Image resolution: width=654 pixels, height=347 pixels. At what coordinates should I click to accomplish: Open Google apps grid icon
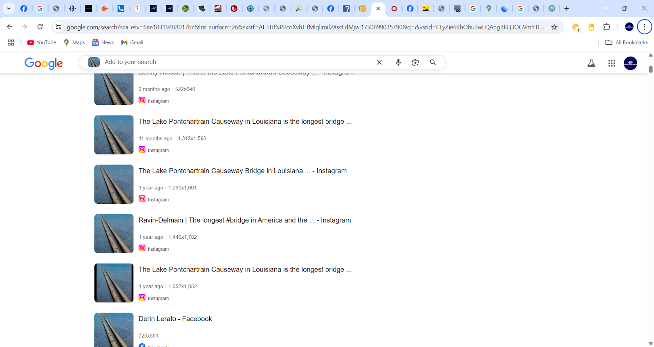tap(611, 63)
